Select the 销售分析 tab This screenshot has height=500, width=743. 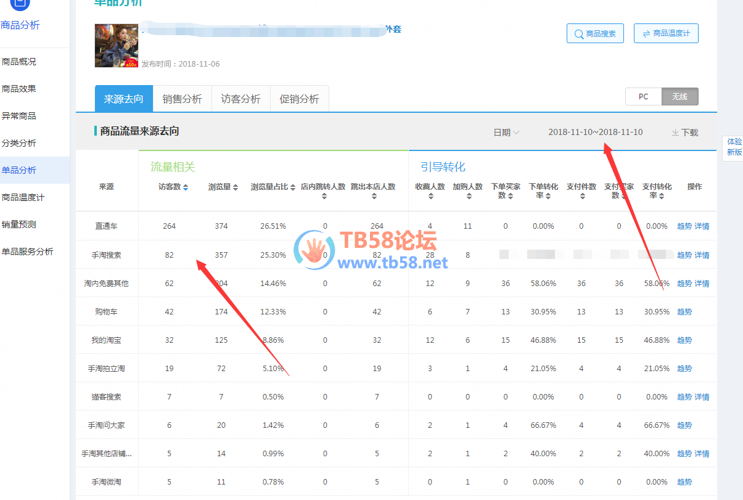(x=182, y=99)
